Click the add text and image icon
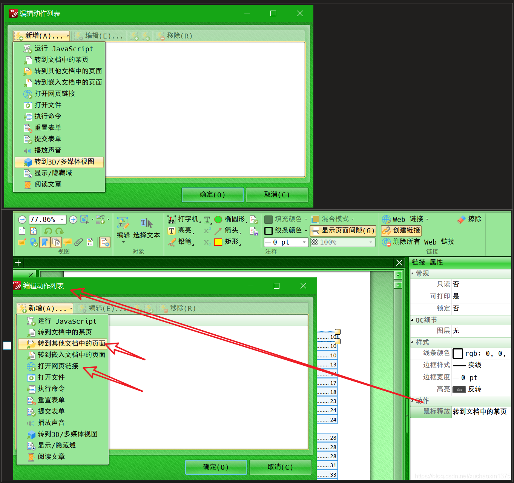The image size is (514, 483). (x=101, y=220)
